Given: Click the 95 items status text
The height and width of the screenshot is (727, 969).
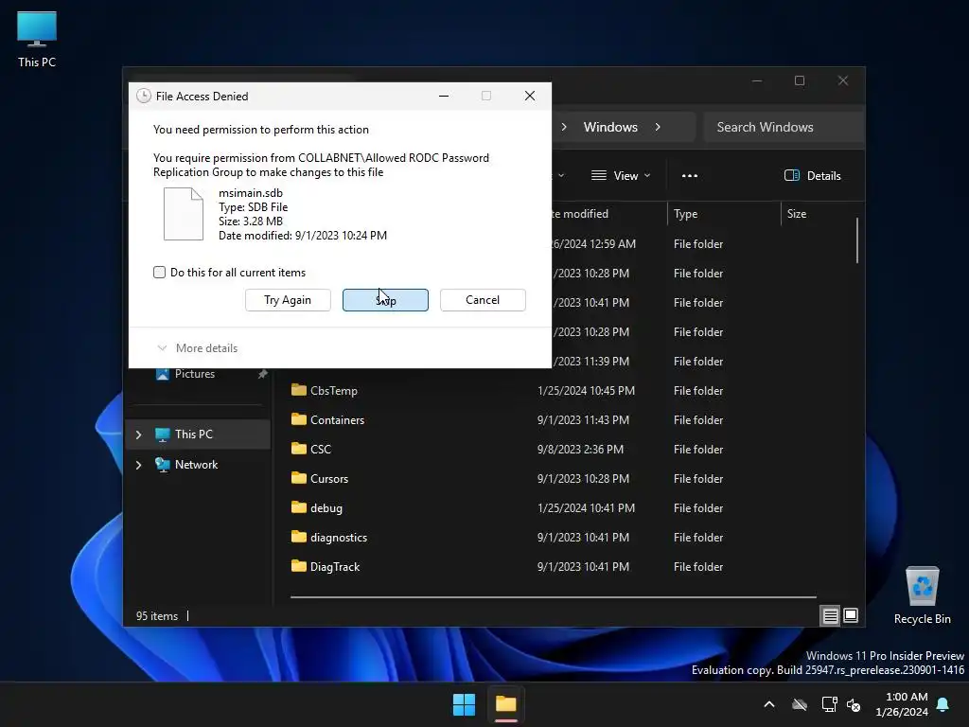Looking at the screenshot, I should (x=157, y=616).
